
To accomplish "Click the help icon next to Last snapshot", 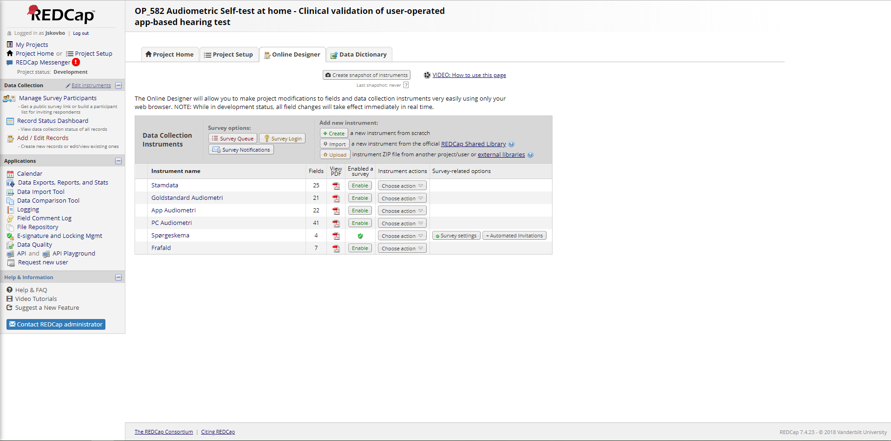I will (406, 85).
